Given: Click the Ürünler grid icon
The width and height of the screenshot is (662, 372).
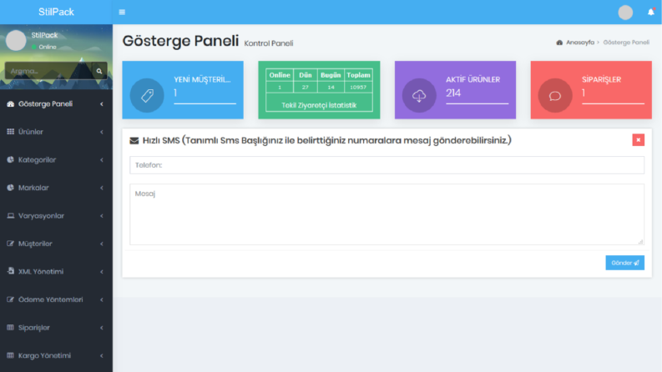Looking at the screenshot, I should click(11, 132).
